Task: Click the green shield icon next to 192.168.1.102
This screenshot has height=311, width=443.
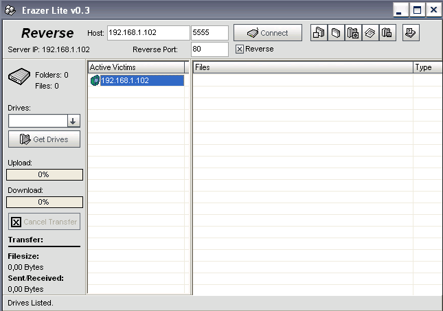Action: coord(95,80)
